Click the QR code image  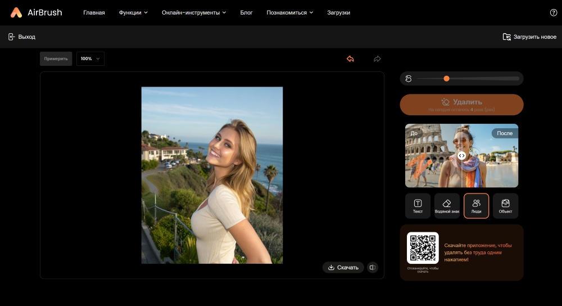coord(423,248)
